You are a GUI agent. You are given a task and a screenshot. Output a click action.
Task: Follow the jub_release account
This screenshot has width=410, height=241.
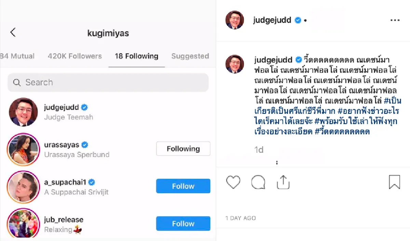[183, 224]
